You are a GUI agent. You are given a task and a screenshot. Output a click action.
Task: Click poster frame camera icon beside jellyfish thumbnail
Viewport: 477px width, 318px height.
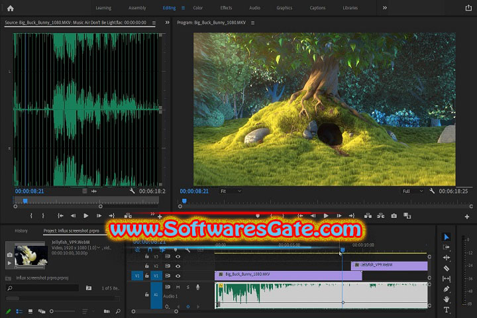10,254
